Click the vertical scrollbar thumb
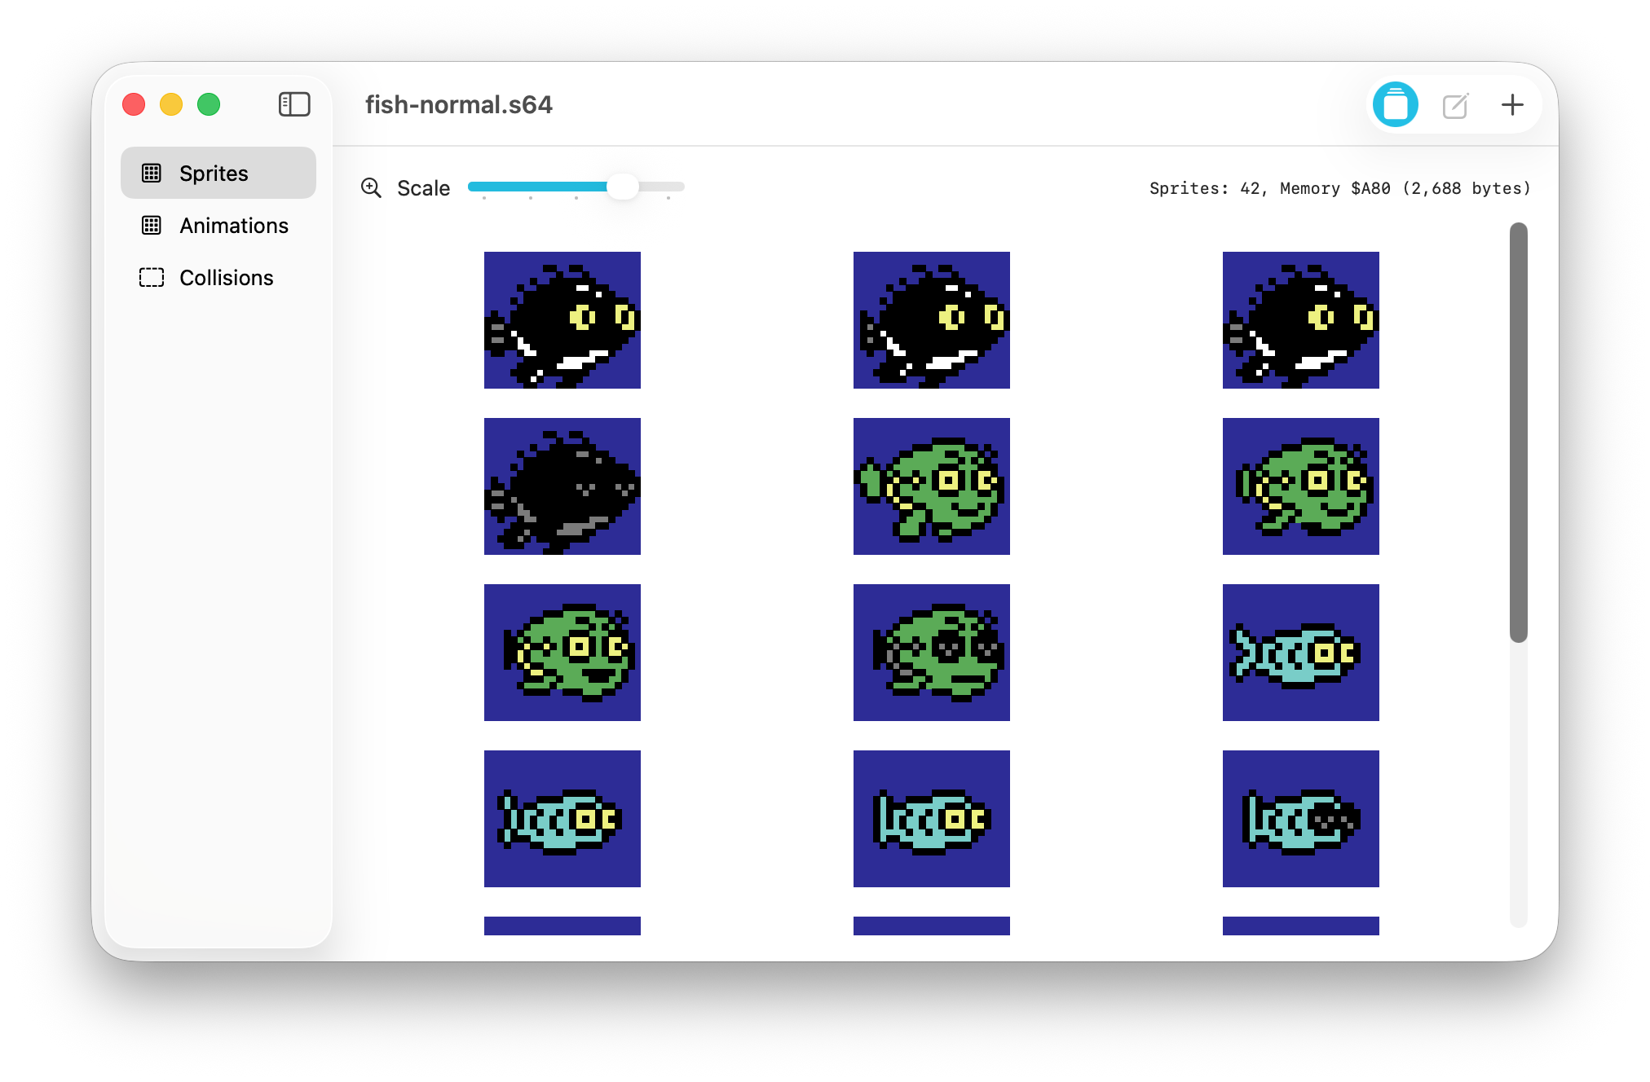 coord(1518,432)
